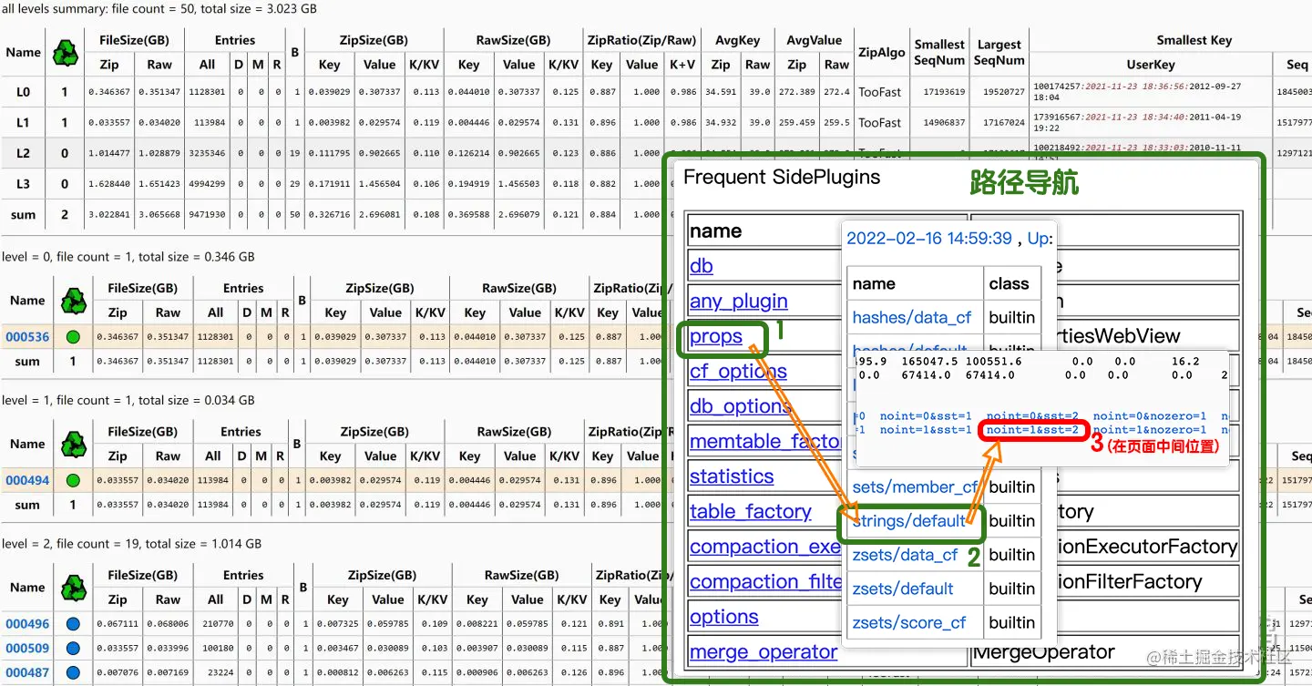Screen dimensions: 1312x686
Task: Select the L2 row name in the summary table
Action: click(24, 154)
